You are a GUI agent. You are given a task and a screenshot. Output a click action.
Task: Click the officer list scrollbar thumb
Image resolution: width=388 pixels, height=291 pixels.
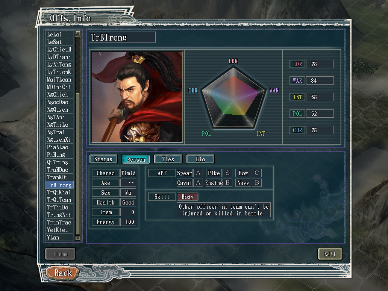pyautogui.click(x=78, y=163)
